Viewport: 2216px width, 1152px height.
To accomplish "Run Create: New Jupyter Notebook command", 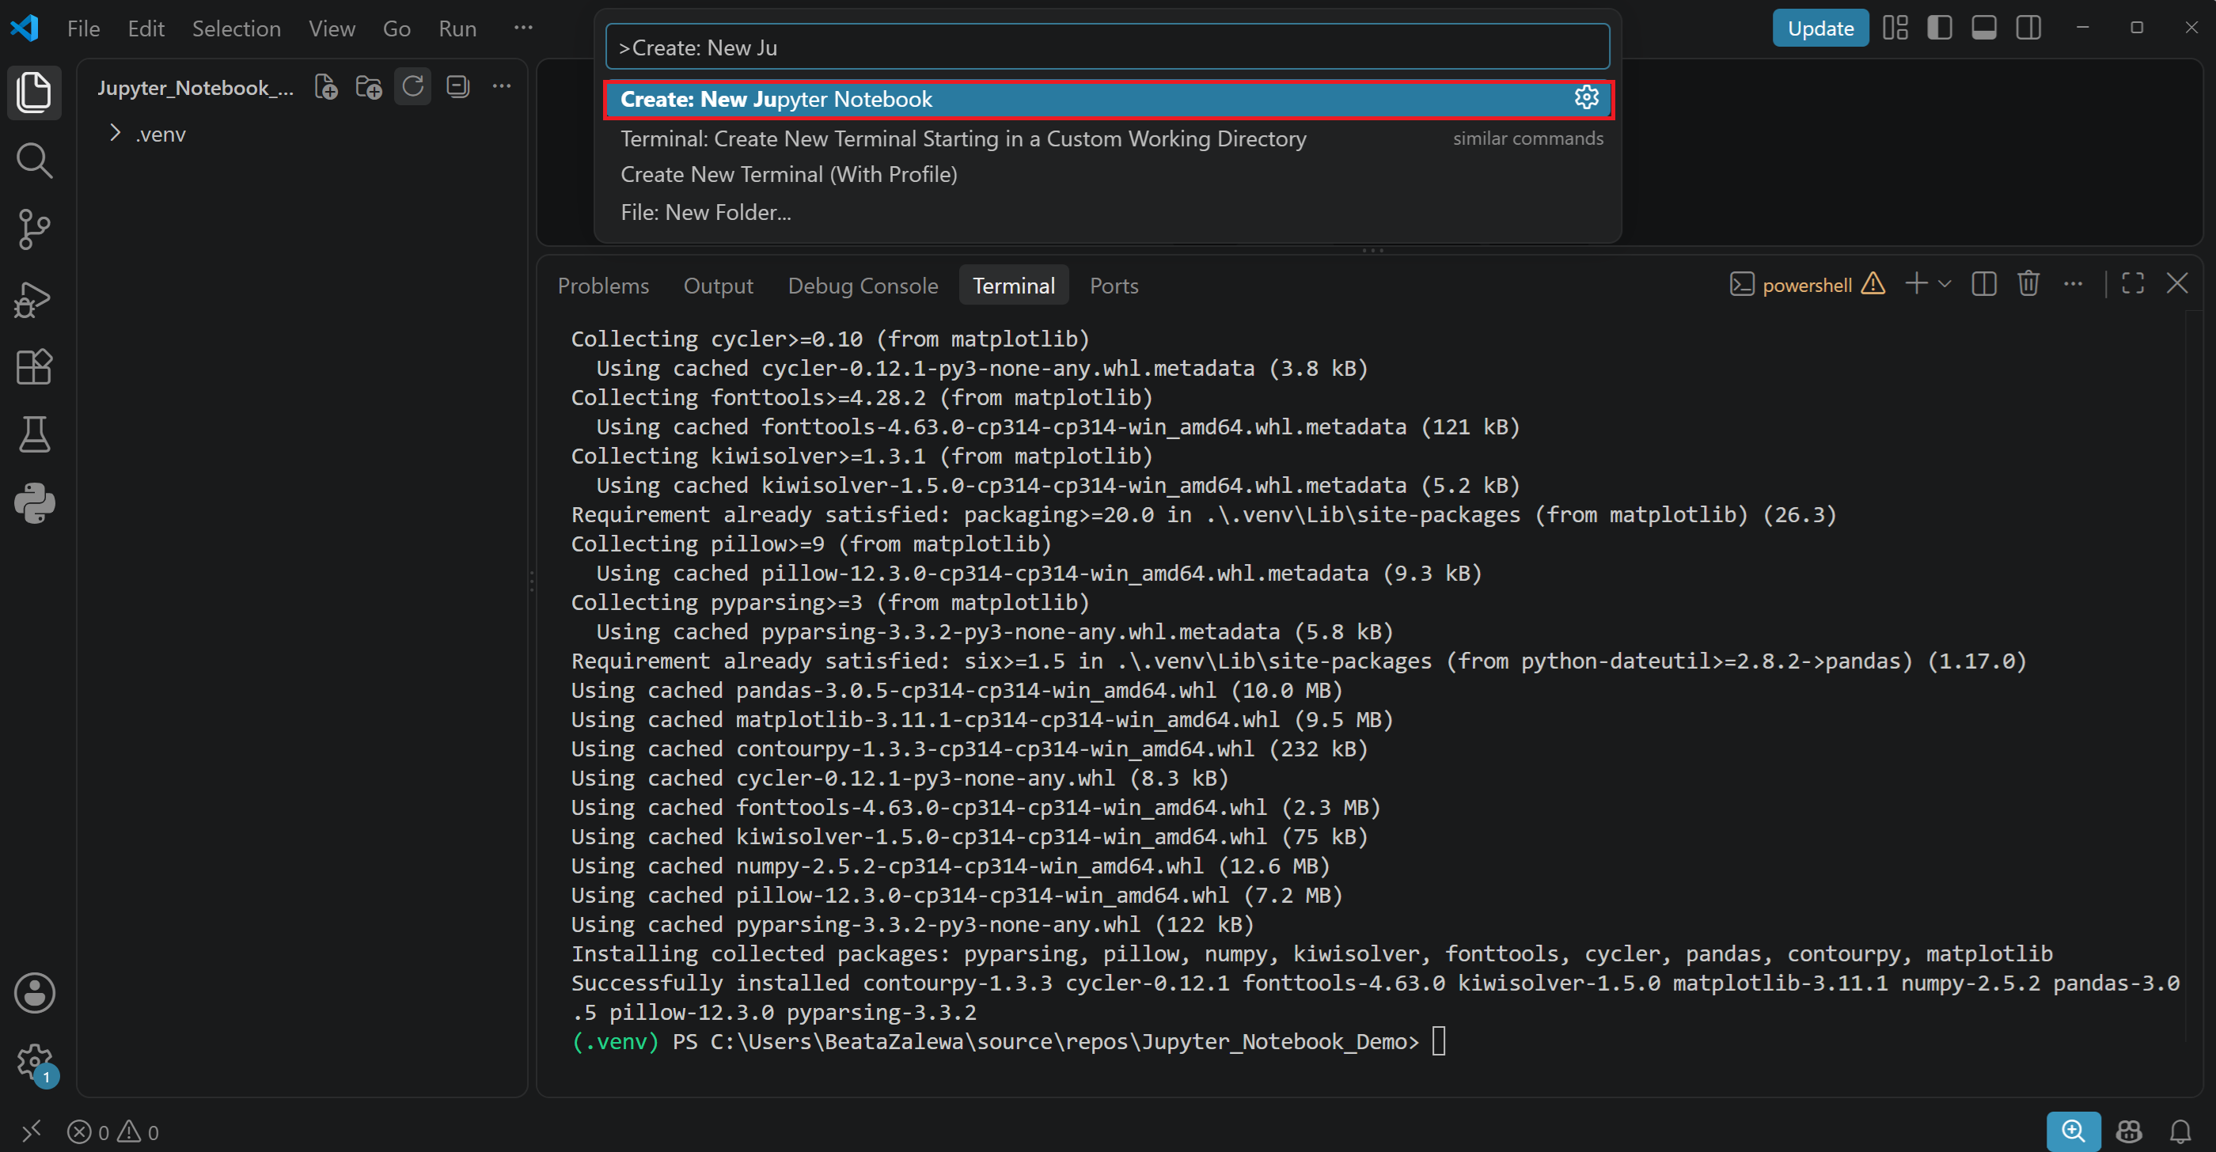I will (1107, 99).
